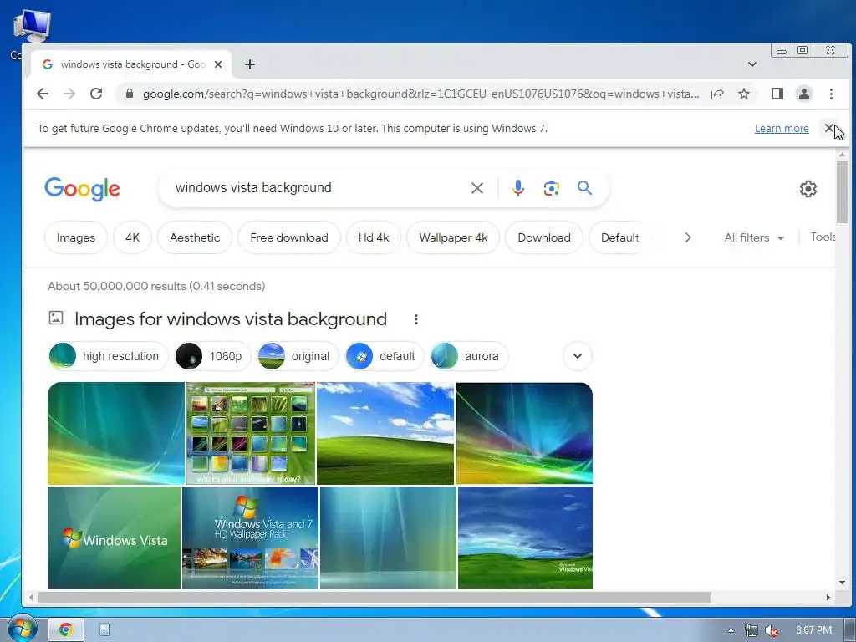Select the Hd 4k filter chip
The width and height of the screenshot is (856, 642).
click(x=374, y=237)
